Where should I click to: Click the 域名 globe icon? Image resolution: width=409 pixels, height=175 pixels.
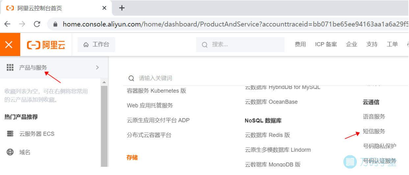[10, 152]
